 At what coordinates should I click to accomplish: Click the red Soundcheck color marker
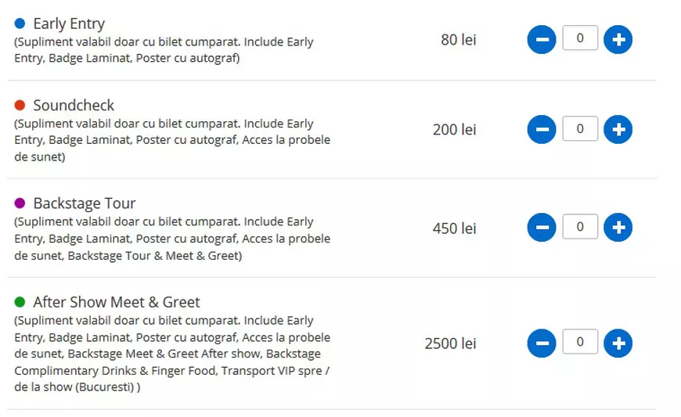point(20,105)
